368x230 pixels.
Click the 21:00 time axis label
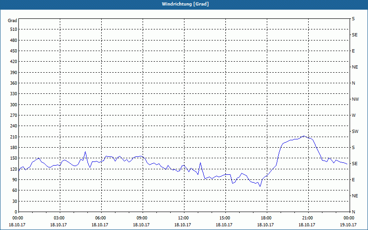[x=308, y=218]
